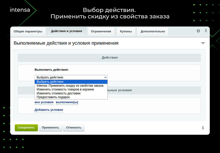Screen dimensions: 220x153
Task: Select "Изменить стоимость доставки" action
Action: pos(59,94)
